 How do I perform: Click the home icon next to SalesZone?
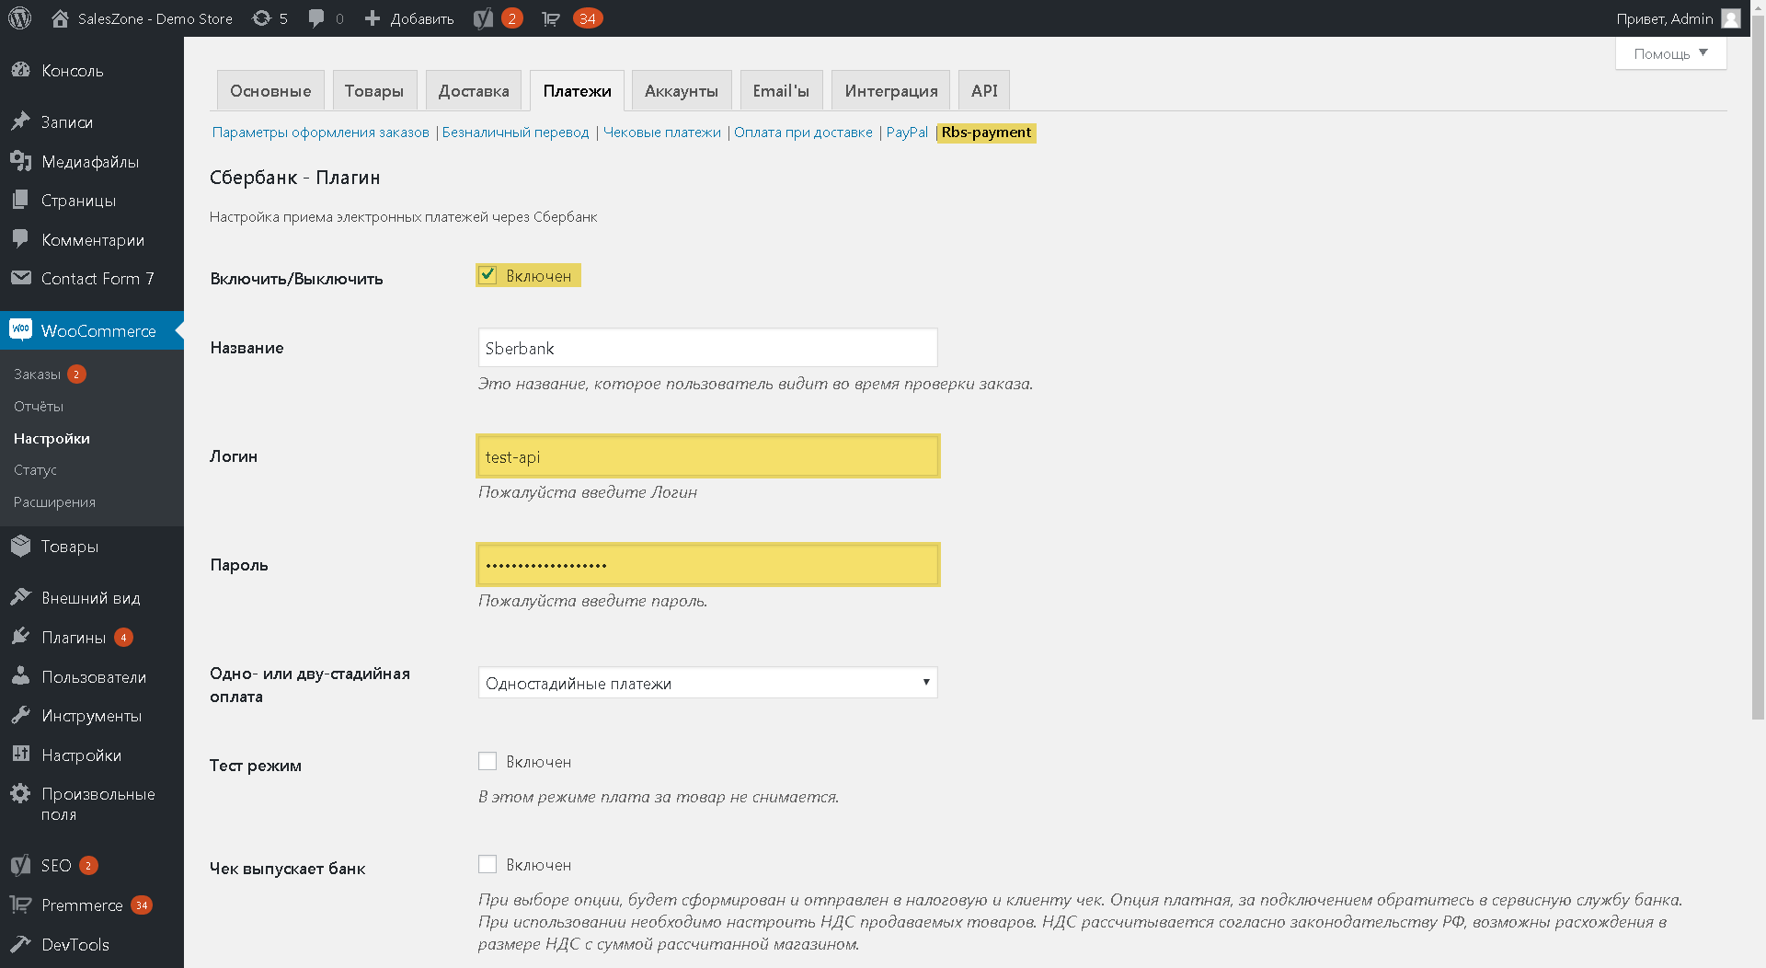60,18
